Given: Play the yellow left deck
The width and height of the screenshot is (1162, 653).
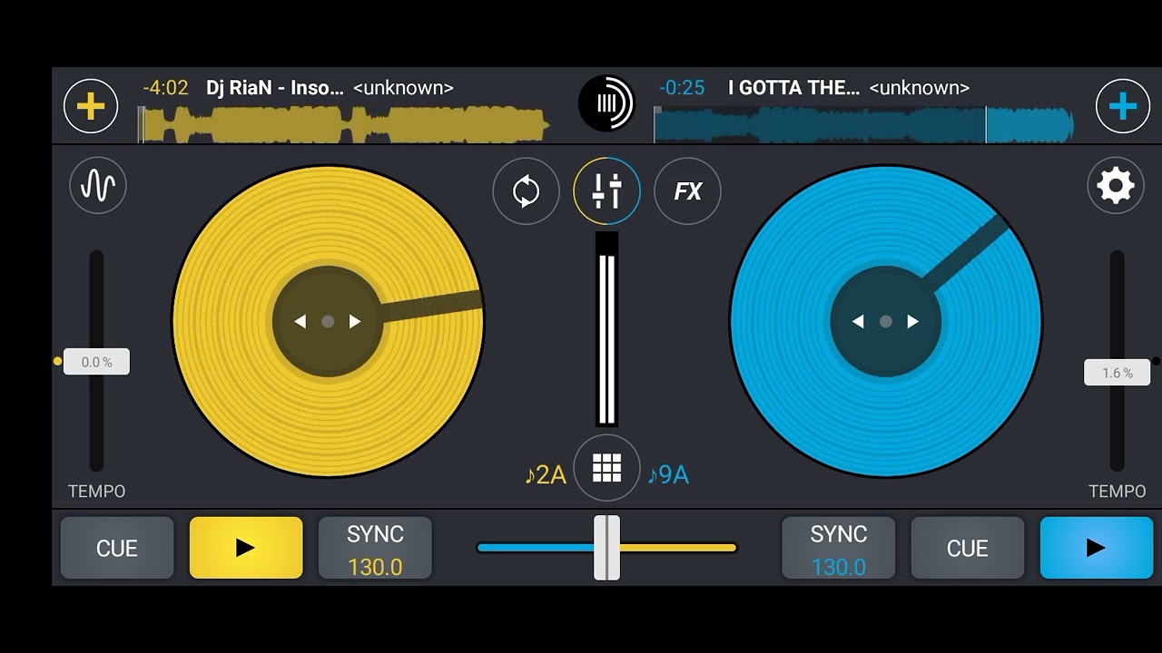Looking at the screenshot, I should click(246, 548).
